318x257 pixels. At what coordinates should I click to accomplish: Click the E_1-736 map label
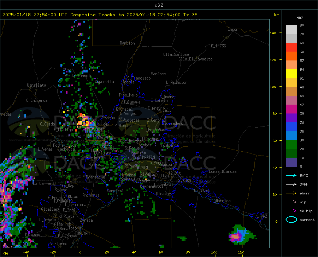point(218,46)
